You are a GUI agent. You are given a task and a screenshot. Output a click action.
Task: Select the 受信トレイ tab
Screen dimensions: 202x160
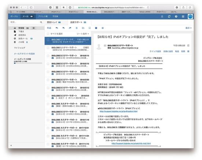(x=54, y=22)
